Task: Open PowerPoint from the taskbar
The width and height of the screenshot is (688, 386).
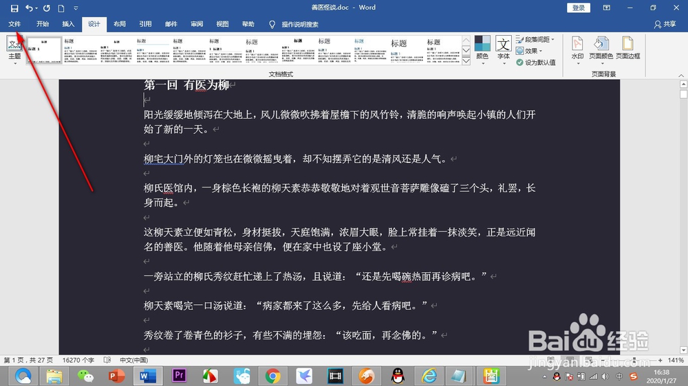Action: [116, 376]
